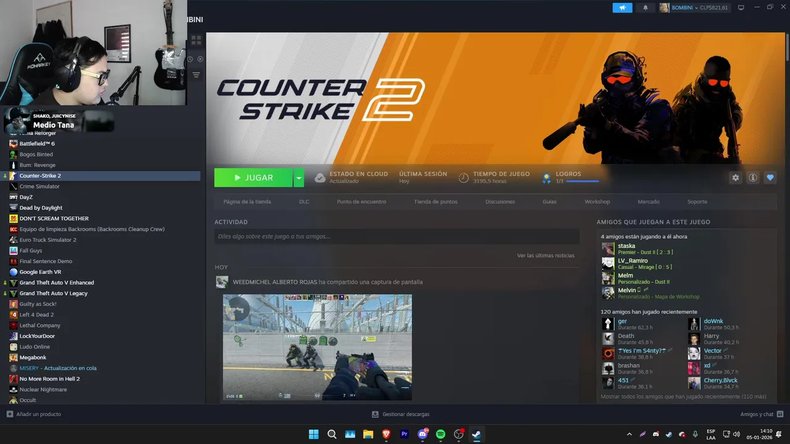Open the DLC tab
Viewport: 790px width, 444px height.
coord(304,202)
